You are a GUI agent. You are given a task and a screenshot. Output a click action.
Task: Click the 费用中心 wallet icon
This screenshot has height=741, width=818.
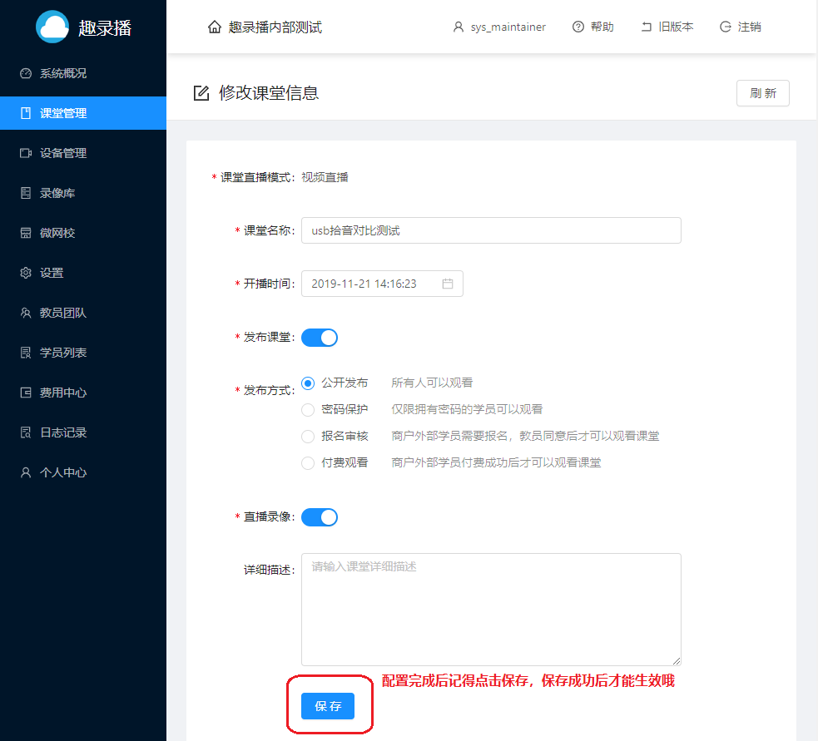coord(26,393)
